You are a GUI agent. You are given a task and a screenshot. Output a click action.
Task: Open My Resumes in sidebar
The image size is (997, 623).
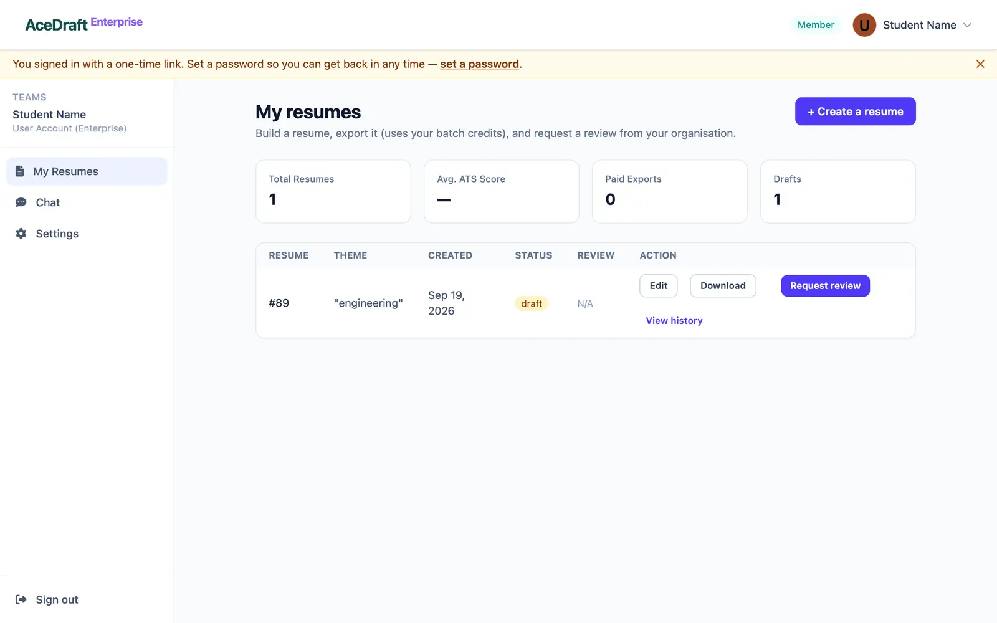click(x=87, y=171)
